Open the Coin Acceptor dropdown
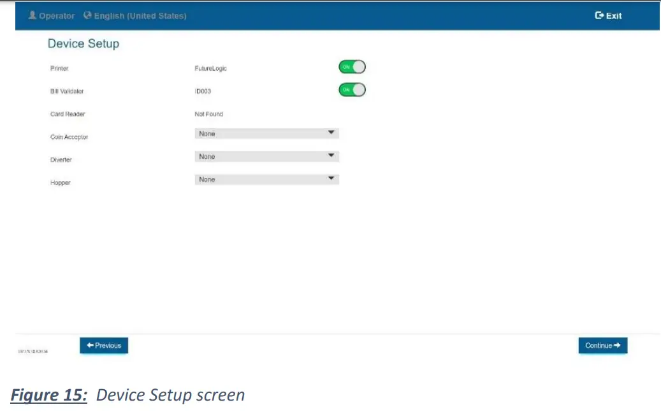The height and width of the screenshot is (414, 661). coord(266,133)
